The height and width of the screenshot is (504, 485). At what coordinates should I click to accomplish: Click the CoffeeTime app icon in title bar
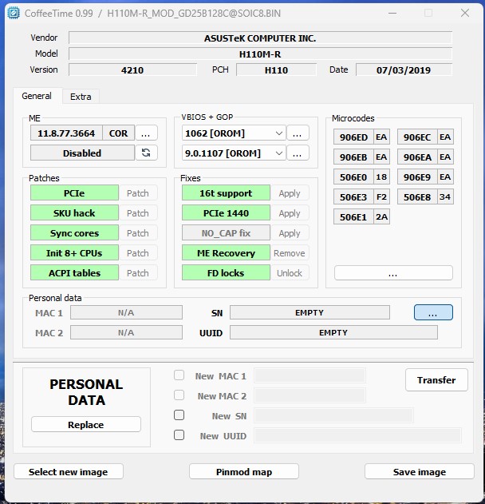[13, 13]
